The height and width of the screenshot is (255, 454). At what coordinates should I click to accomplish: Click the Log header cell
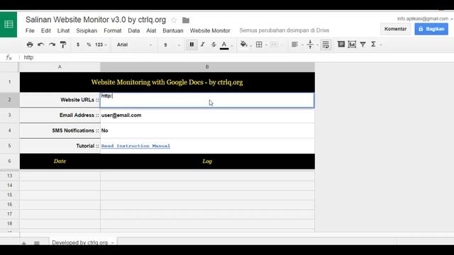tap(207, 161)
